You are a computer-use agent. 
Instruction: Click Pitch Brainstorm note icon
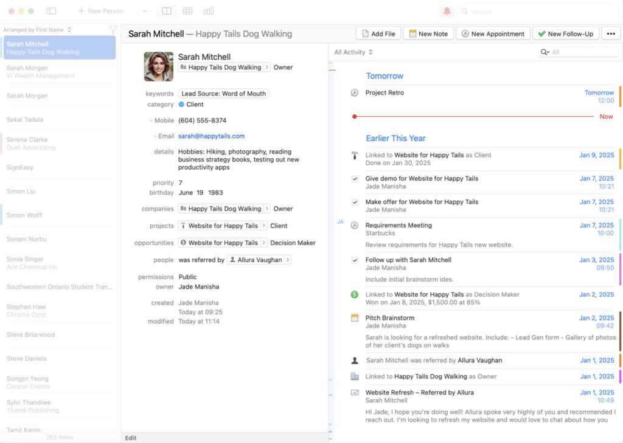click(355, 318)
